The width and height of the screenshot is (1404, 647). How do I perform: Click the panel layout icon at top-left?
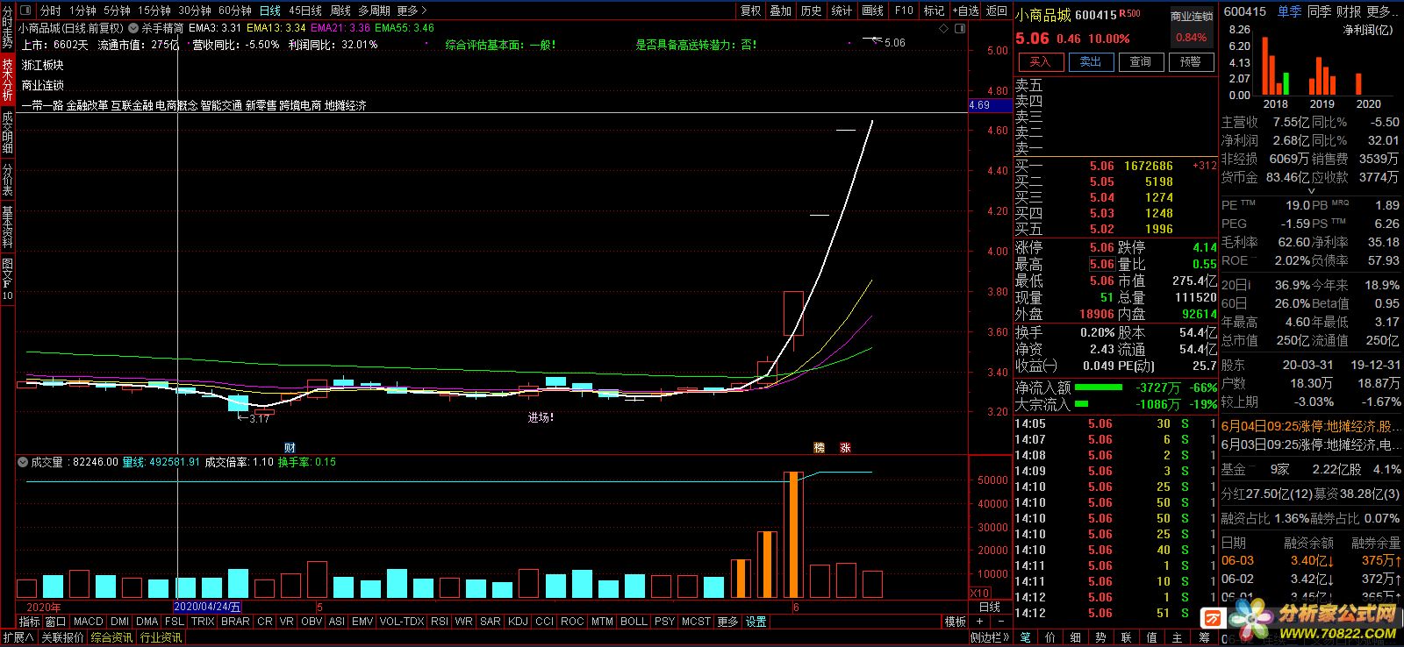tap(24, 11)
